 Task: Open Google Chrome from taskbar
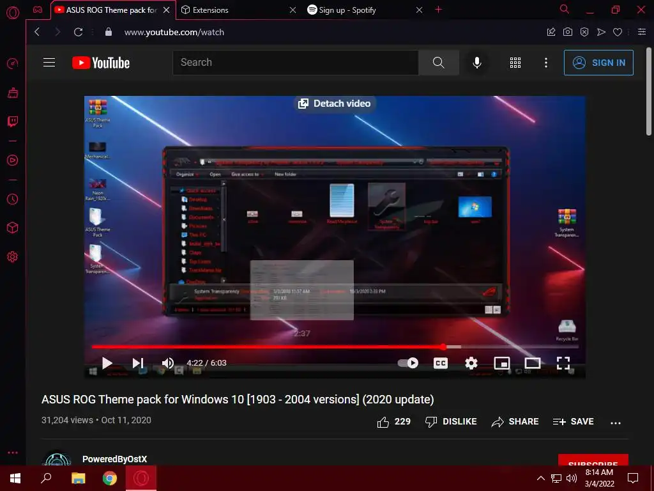[x=110, y=478]
